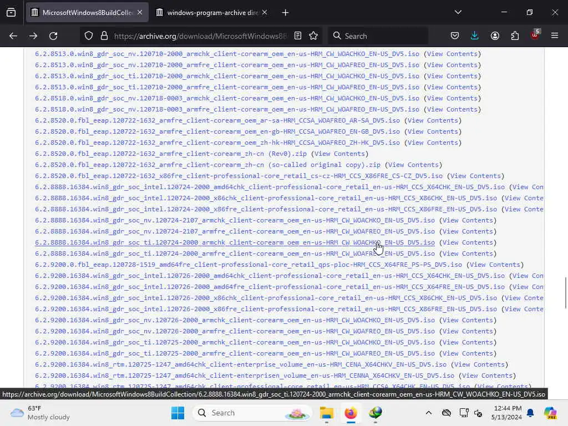Screen dimensions: 568x426
Task: Switch to windows-program-archive directory tab
Action: (x=212, y=13)
